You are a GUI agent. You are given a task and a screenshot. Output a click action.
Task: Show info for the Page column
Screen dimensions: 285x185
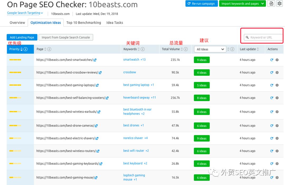[49, 49]
